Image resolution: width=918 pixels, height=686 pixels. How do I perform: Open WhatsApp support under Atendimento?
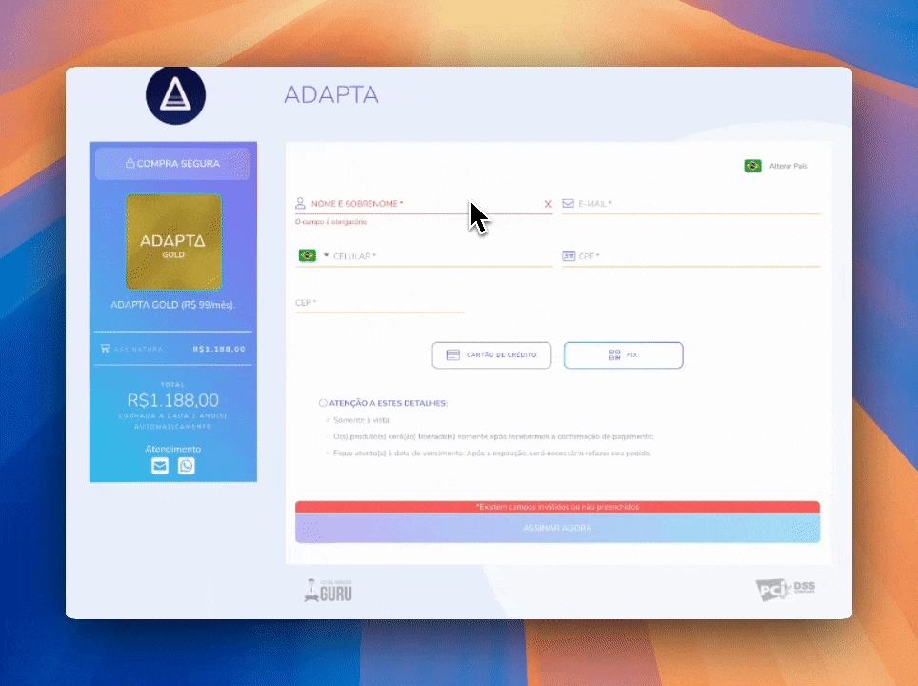(x=187, y=466)
